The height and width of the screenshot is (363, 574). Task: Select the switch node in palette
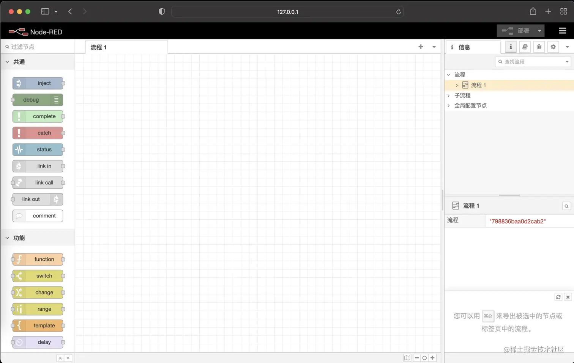click(38, 276)
